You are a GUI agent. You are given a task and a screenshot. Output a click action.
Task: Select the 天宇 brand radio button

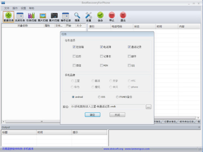111,81
